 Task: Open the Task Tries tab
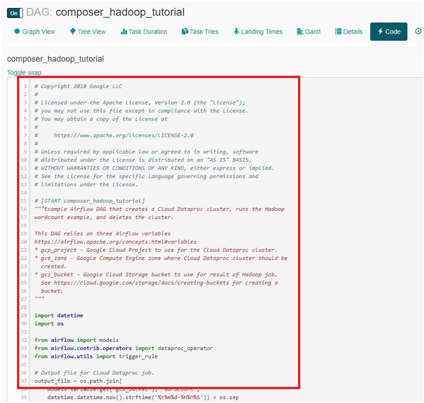pos(200,32)
